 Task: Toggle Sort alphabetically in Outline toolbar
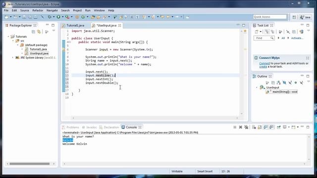pos(278,83)
